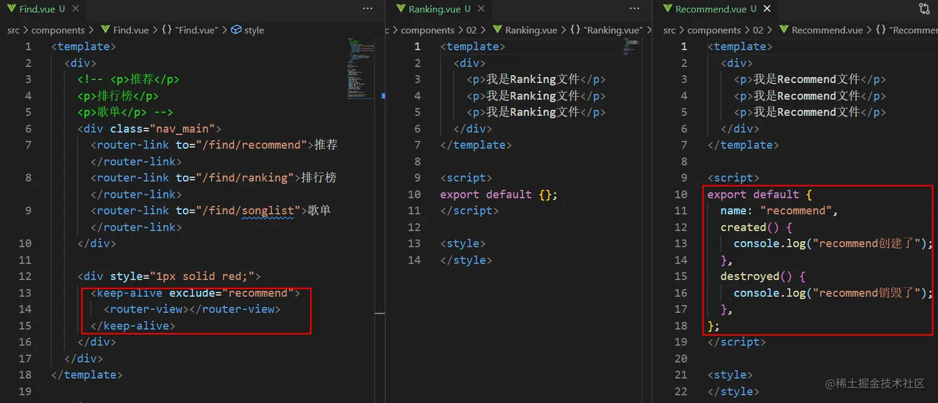Click the braces symbol icon in Find.vue breadcrumb

[x=167, y=30]
